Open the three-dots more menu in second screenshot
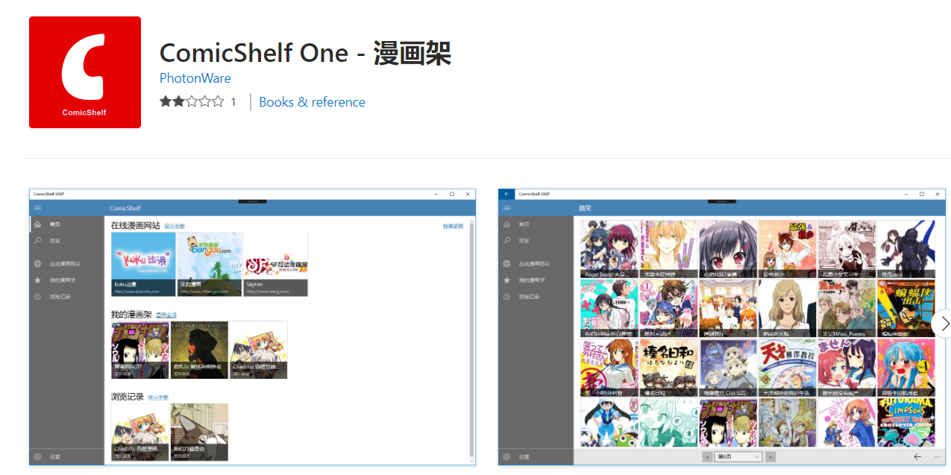 (x=936, y=456)
